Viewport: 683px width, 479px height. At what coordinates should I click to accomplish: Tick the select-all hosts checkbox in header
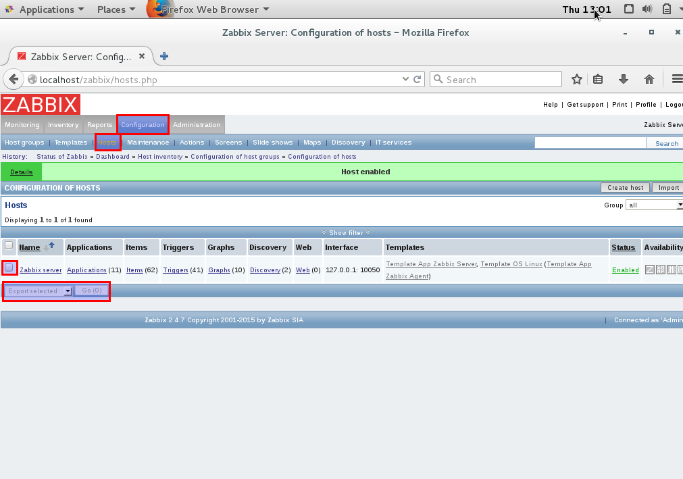point(9,246)
